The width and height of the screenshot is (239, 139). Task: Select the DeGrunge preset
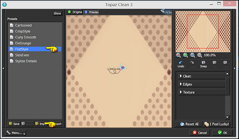pos(35,43)
